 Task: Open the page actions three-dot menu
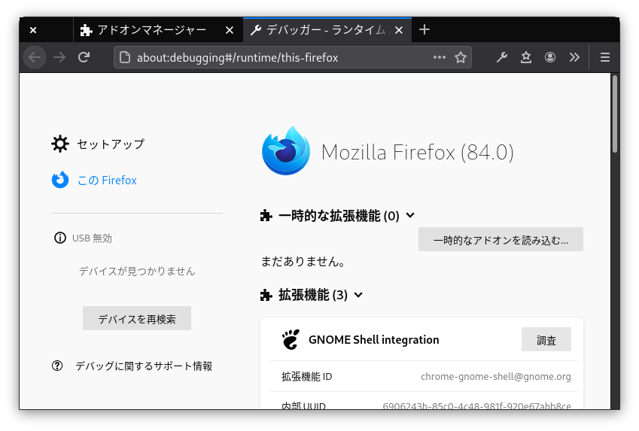[440, 57]
